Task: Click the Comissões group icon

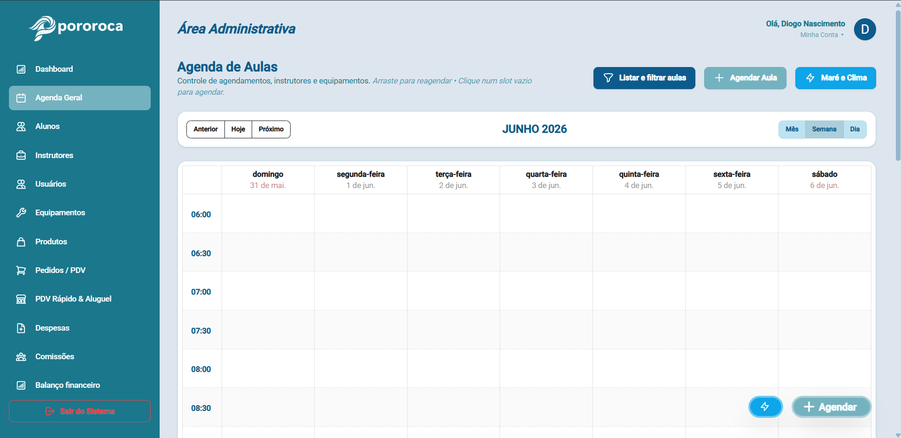Action: [21, 357]
